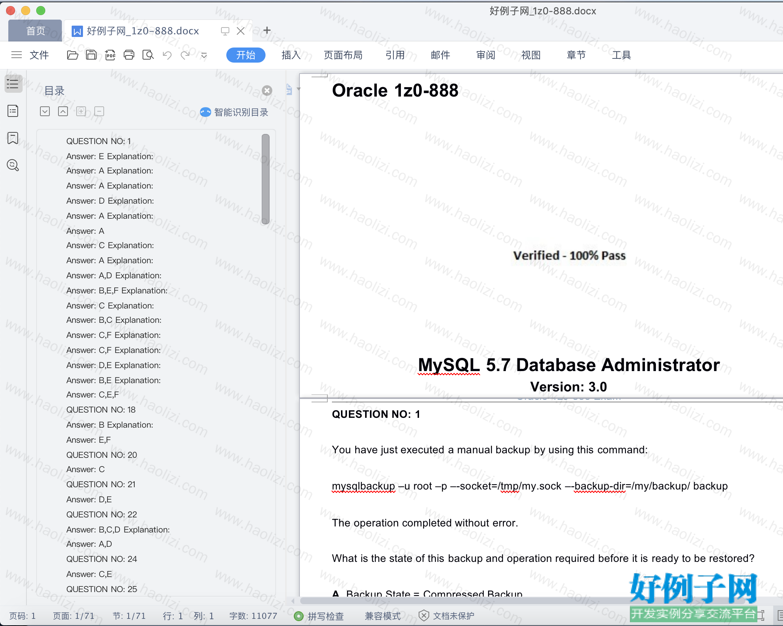
Task: Click 文档未保护 document protection status
Action: tap(447, 616)
